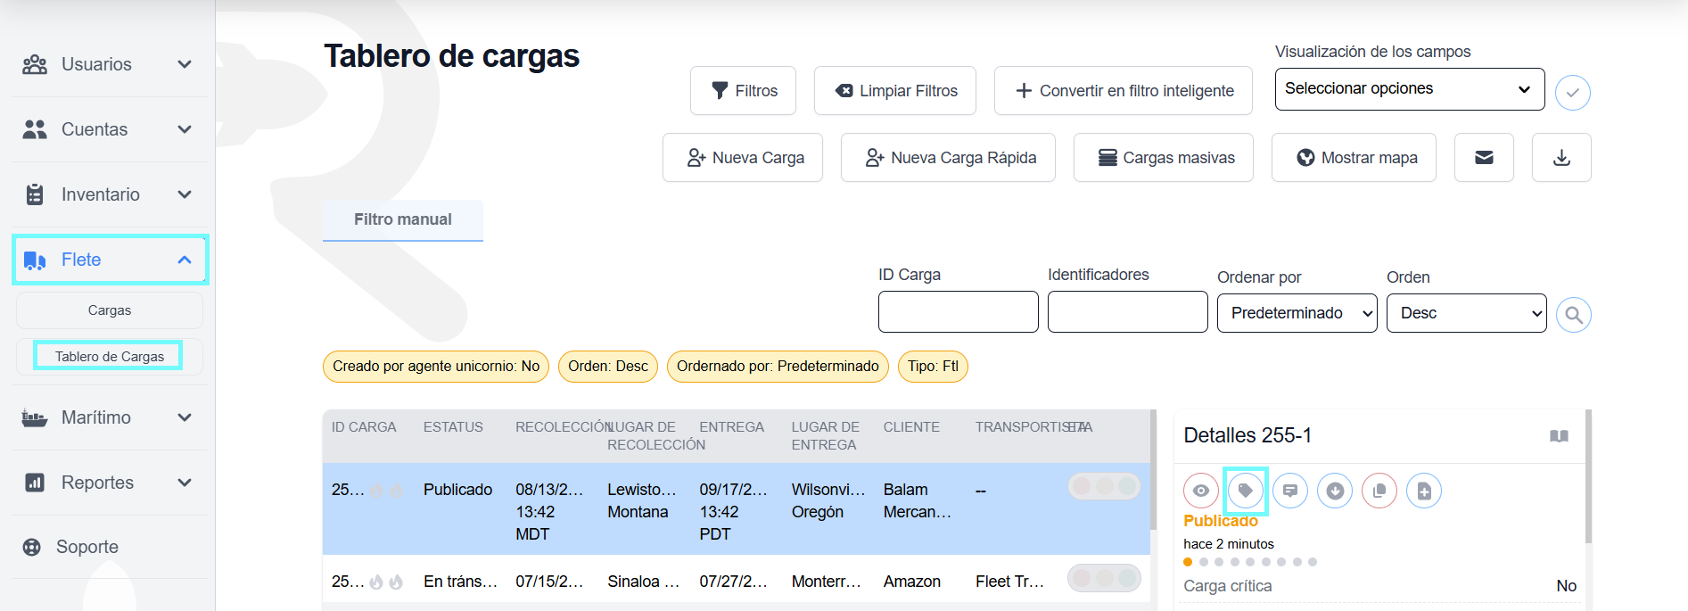Screen dimensions: 1688x611
Task: Expand the Reportes menu chevron
Action: coord(185,483)
